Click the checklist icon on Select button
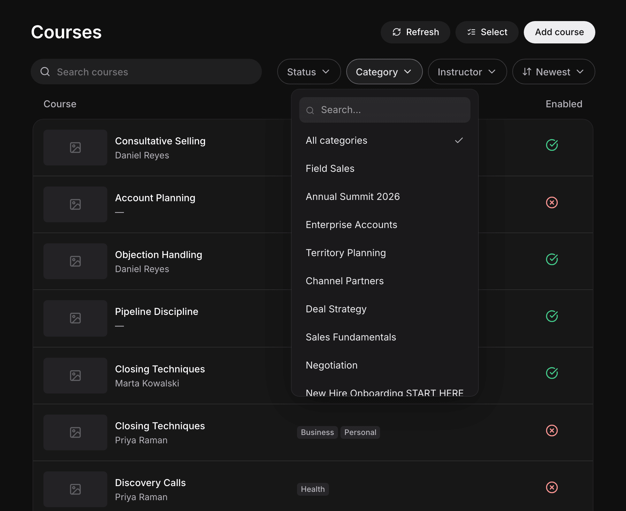 pos(471,32)
